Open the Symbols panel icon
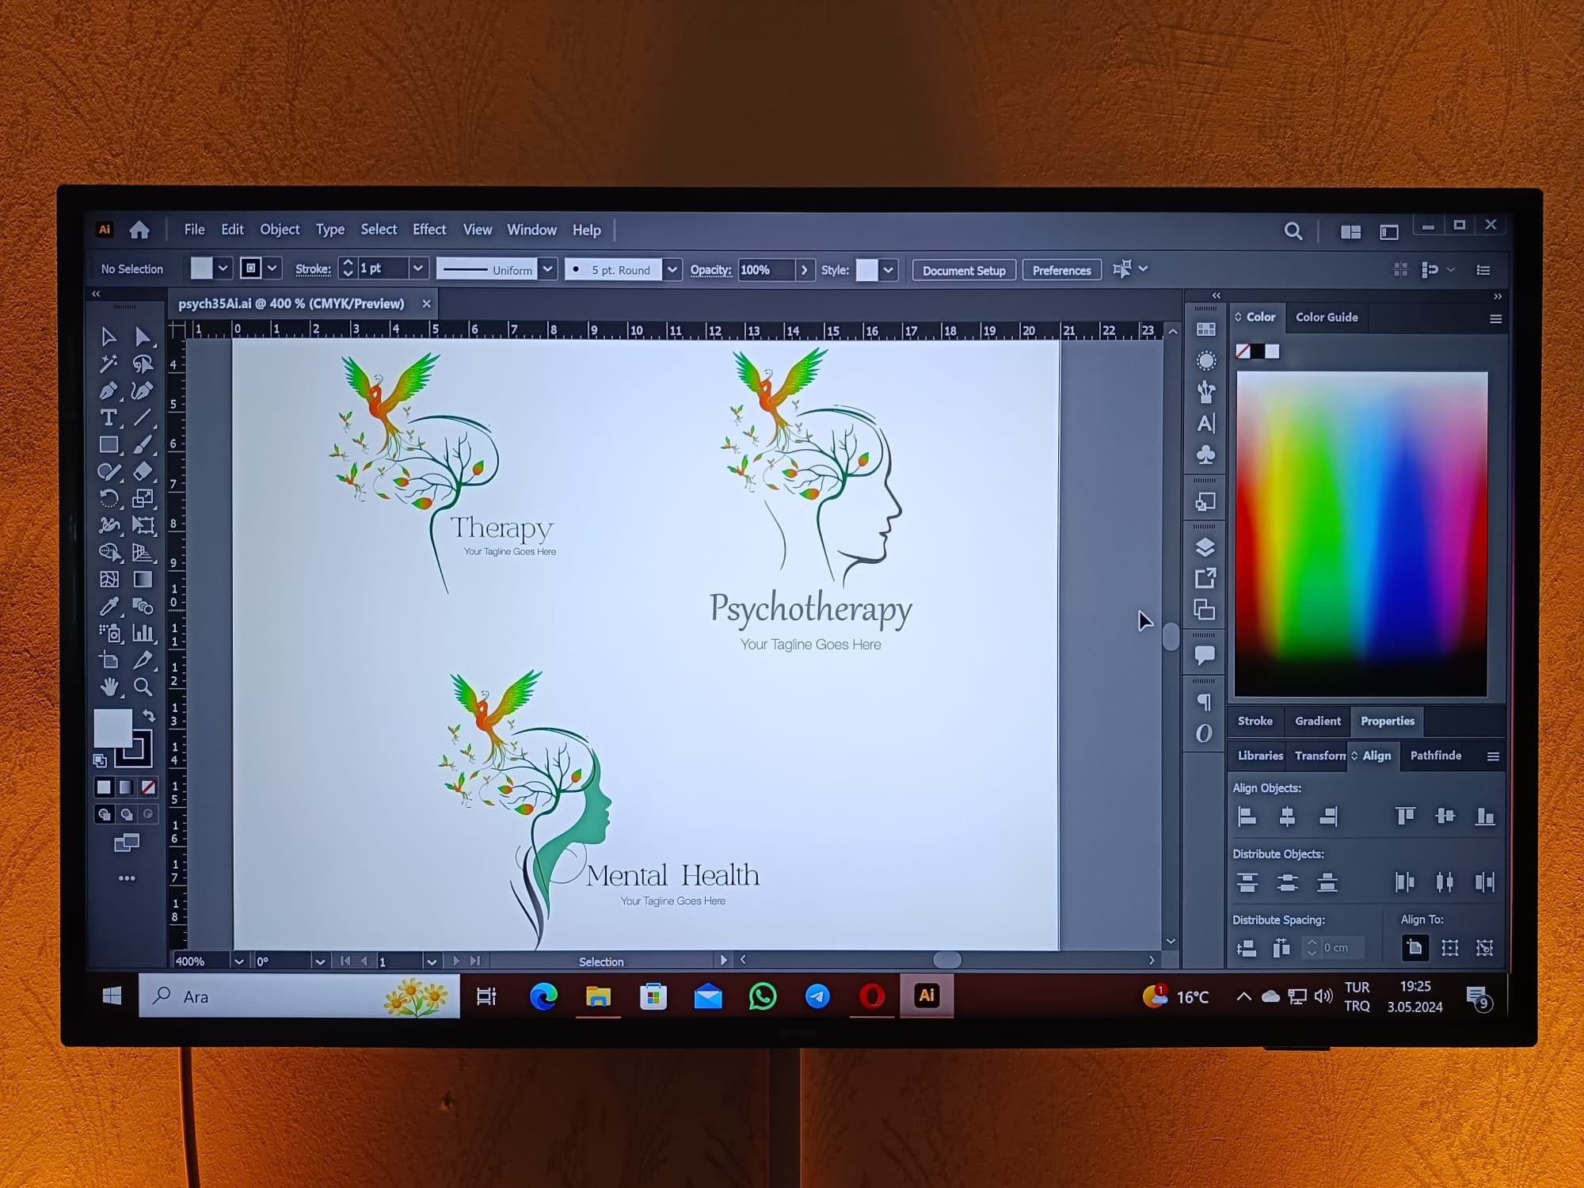The width and height of the screenshot is (1584, 1188). coord(1205,455)
